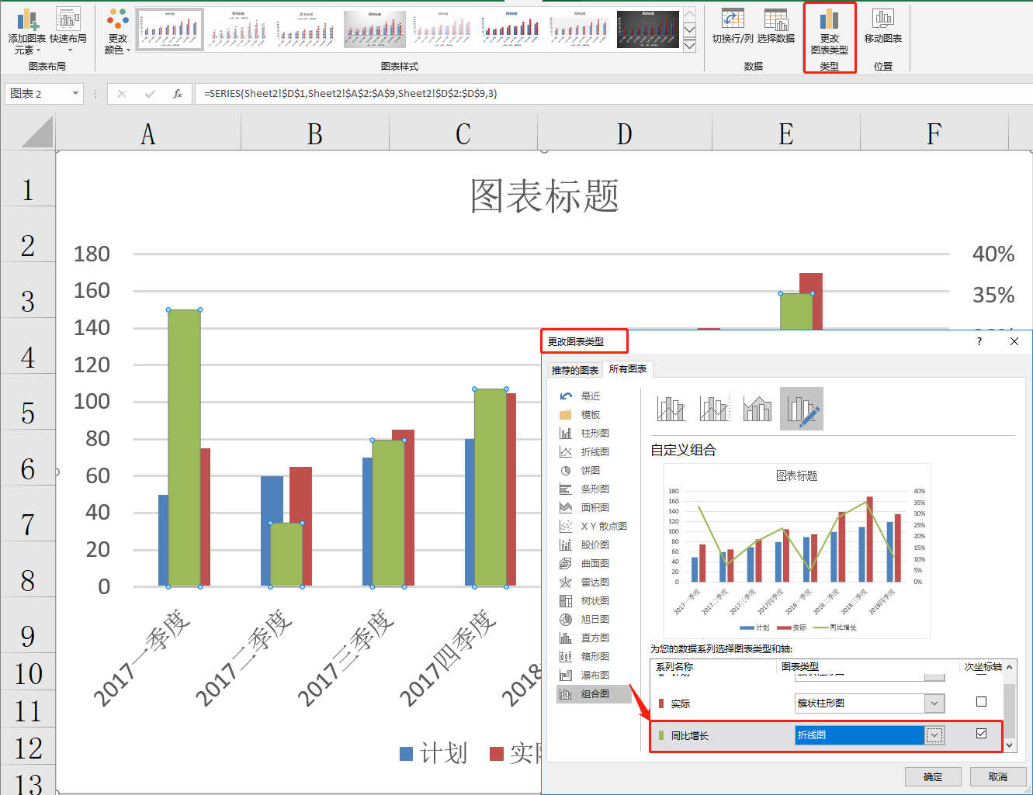The image size is (1033, 795).
Task: Click the 图表标题 title in main chart
Action: [x=545, y=195]
